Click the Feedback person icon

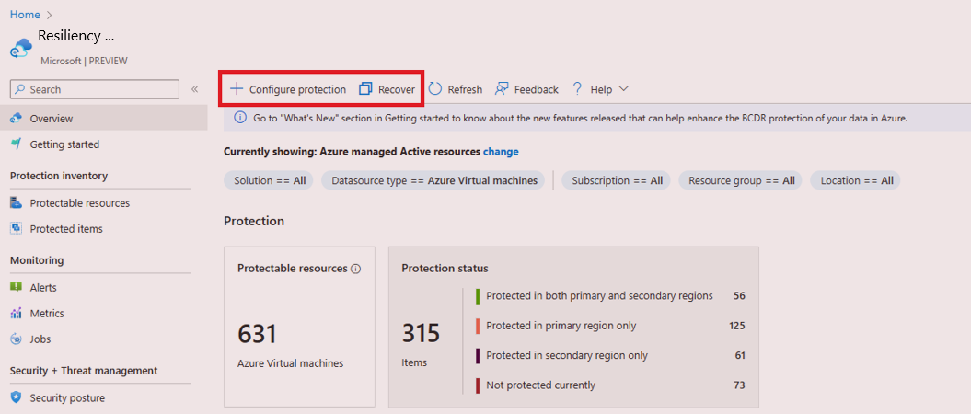[x=502, y=89]
